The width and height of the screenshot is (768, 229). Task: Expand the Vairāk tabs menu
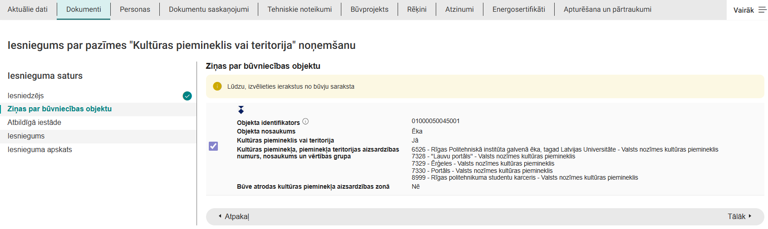coord(749,10)
